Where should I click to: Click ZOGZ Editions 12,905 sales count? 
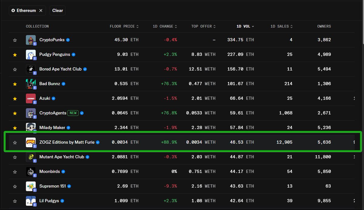click(285, 142)
